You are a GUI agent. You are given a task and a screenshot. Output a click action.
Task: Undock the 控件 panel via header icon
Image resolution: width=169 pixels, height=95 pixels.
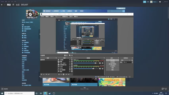tap(118, 58)
